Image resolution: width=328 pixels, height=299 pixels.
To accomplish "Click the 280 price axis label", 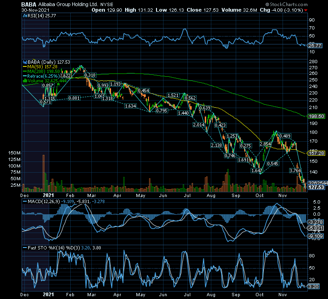I will (313, 62).
